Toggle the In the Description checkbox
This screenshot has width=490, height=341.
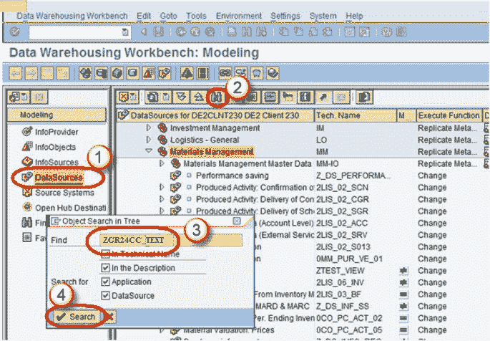tap(105, 268)
